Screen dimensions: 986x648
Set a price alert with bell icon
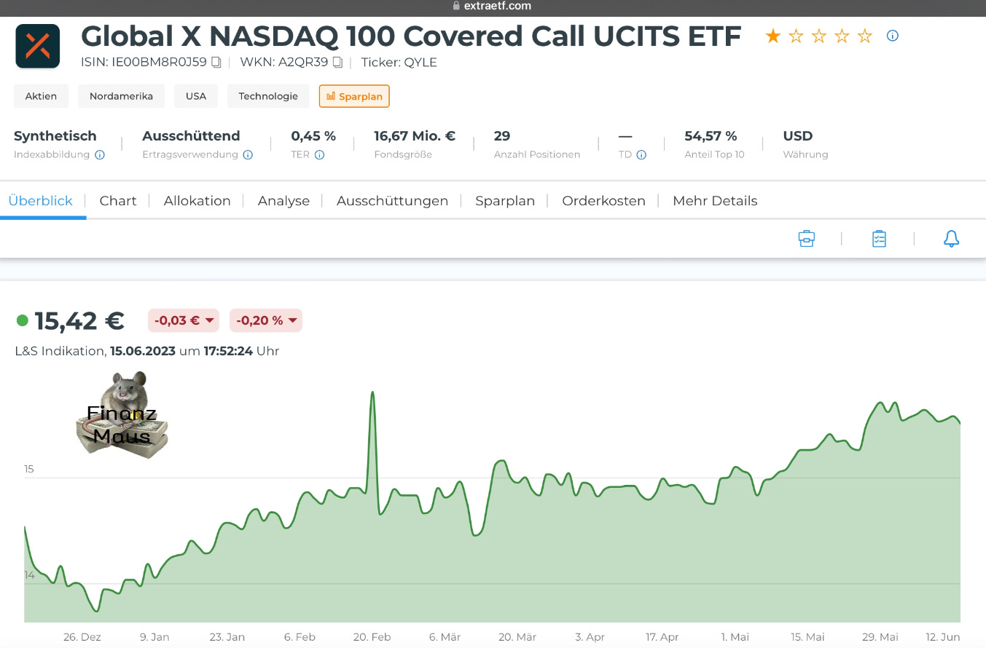click(x=951, y=239)
